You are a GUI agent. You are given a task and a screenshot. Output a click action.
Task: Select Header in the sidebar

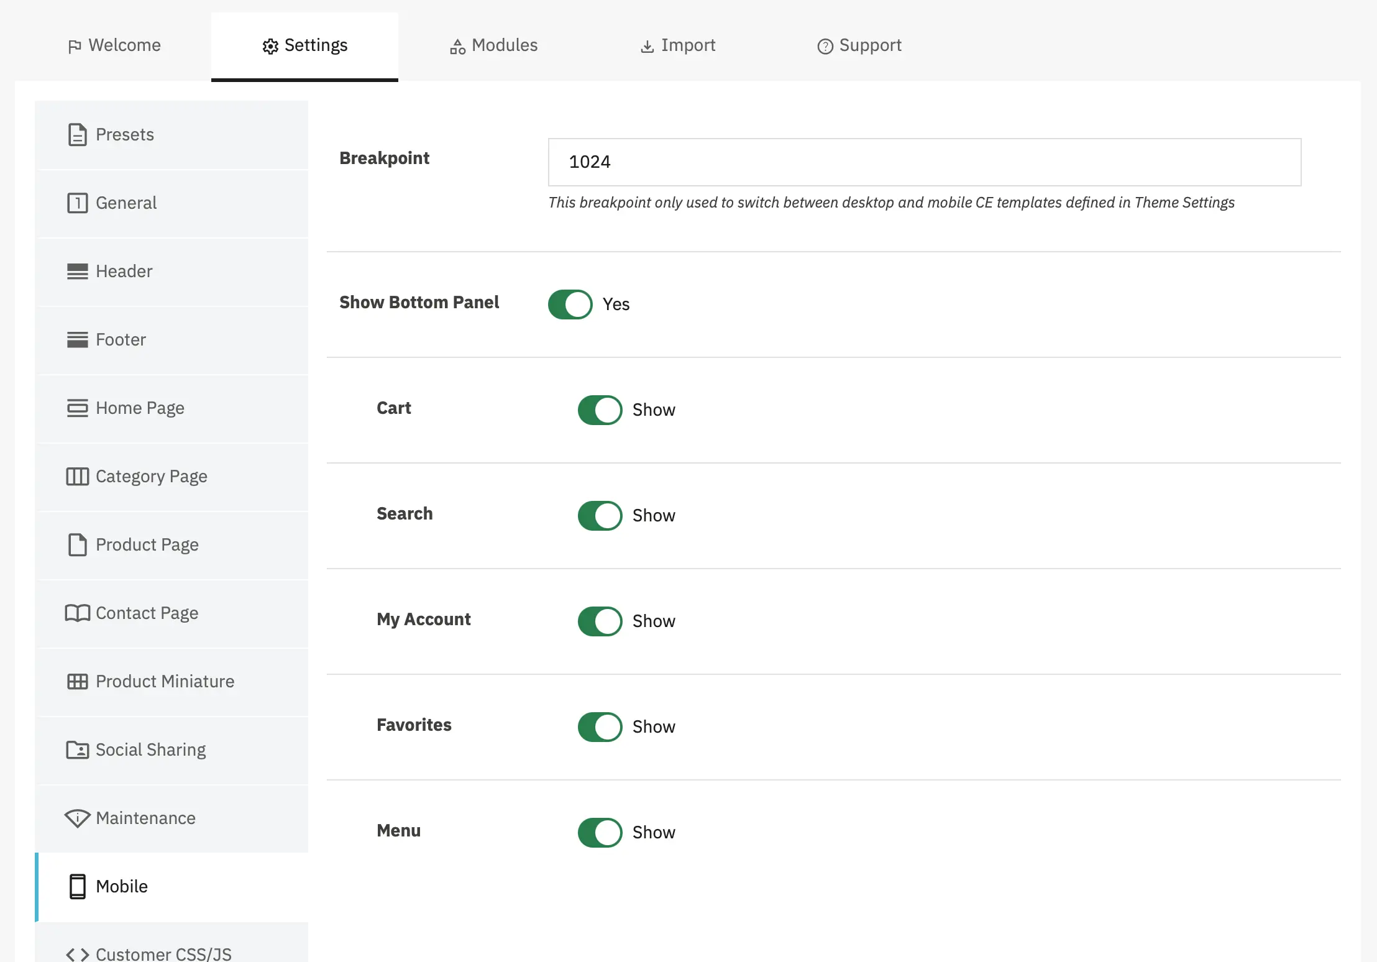[172, 272]
